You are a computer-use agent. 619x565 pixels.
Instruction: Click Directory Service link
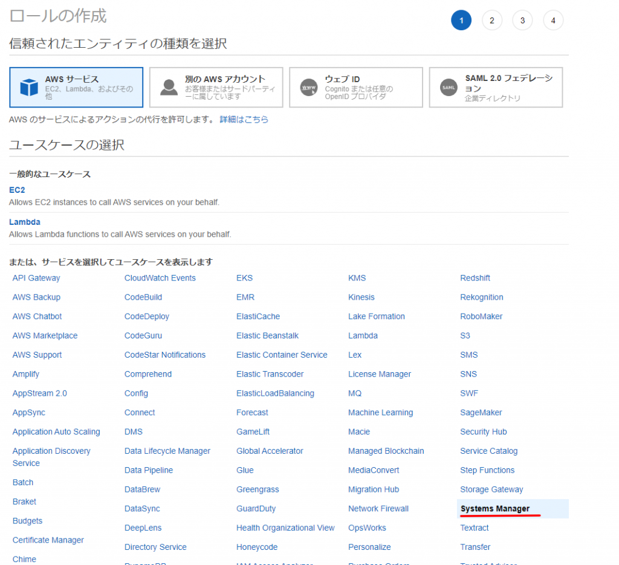tap(155, 547)
